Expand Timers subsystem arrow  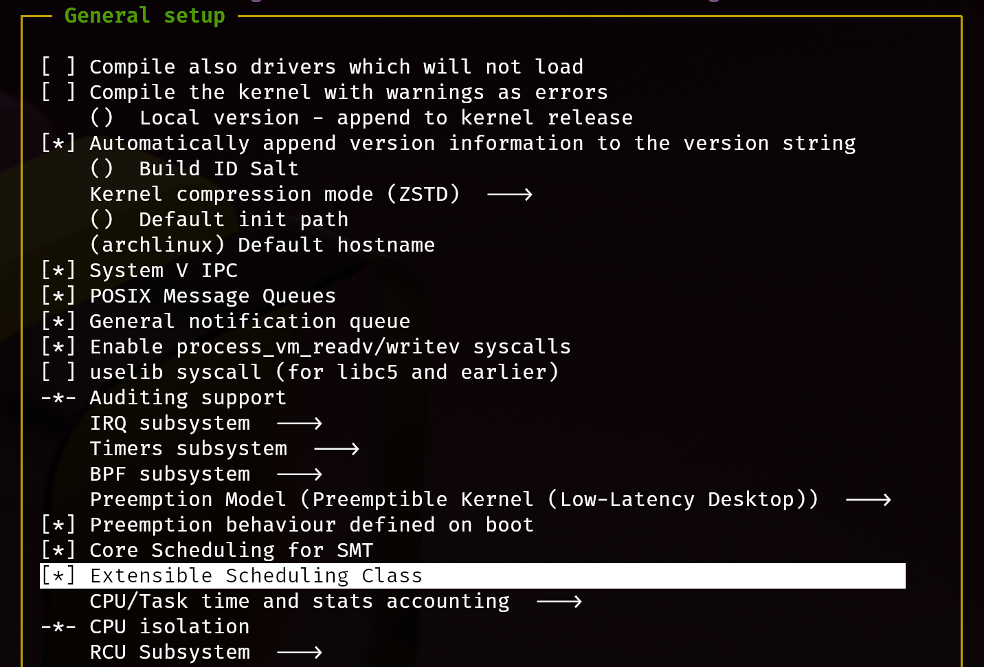click(x=336, y=449)
